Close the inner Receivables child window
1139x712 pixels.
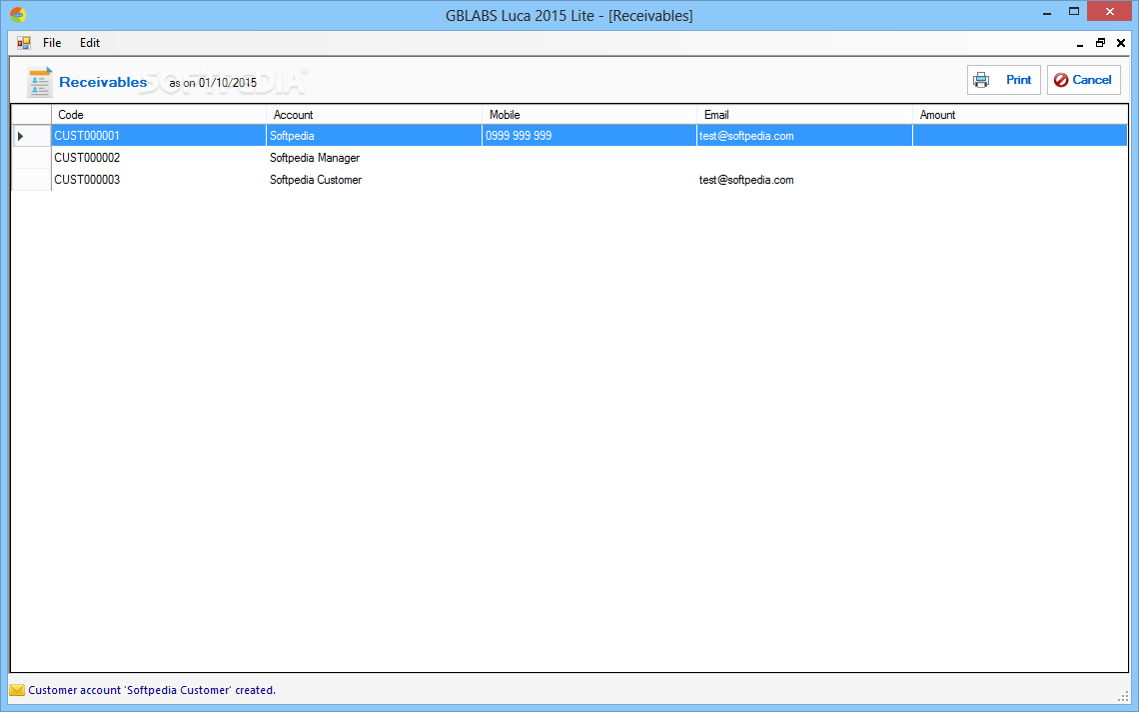click(x=1121, y=43)
